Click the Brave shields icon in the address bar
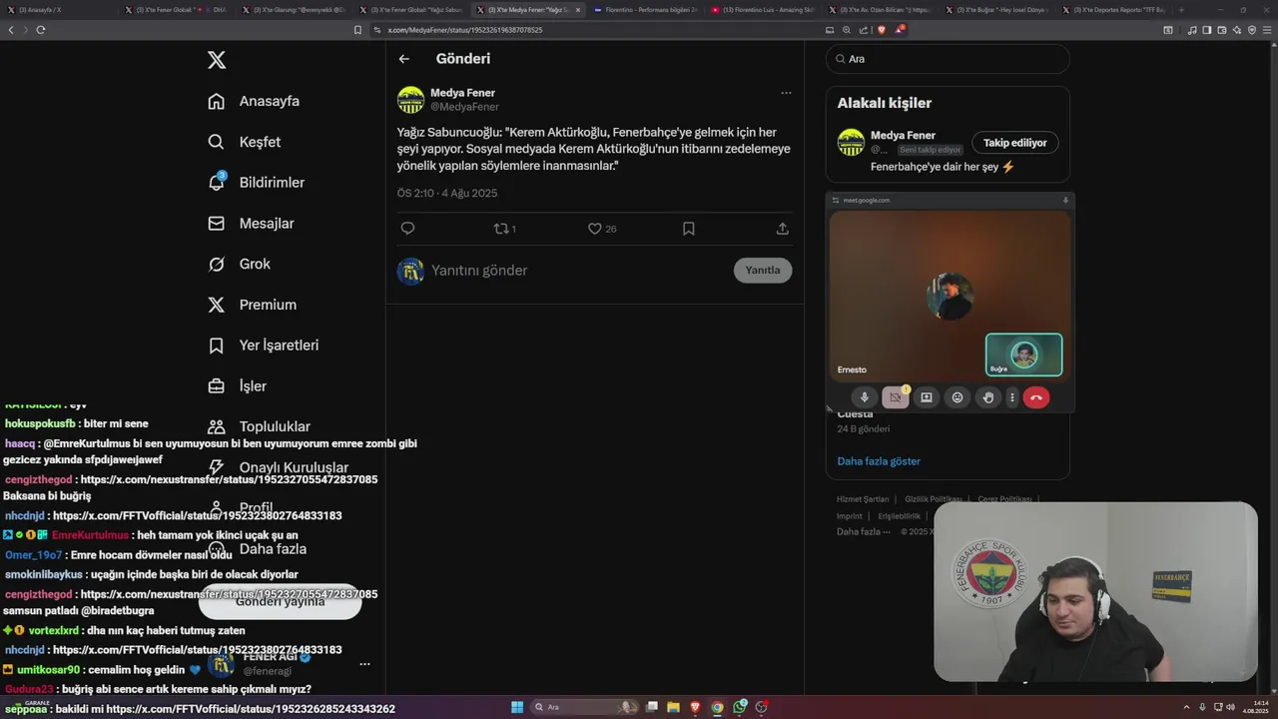This screenshot has width=1278, height=719. point(881,30)
